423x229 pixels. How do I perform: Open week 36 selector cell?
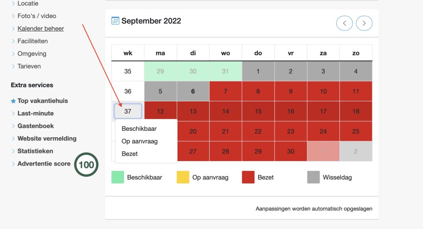coord(128,91)
